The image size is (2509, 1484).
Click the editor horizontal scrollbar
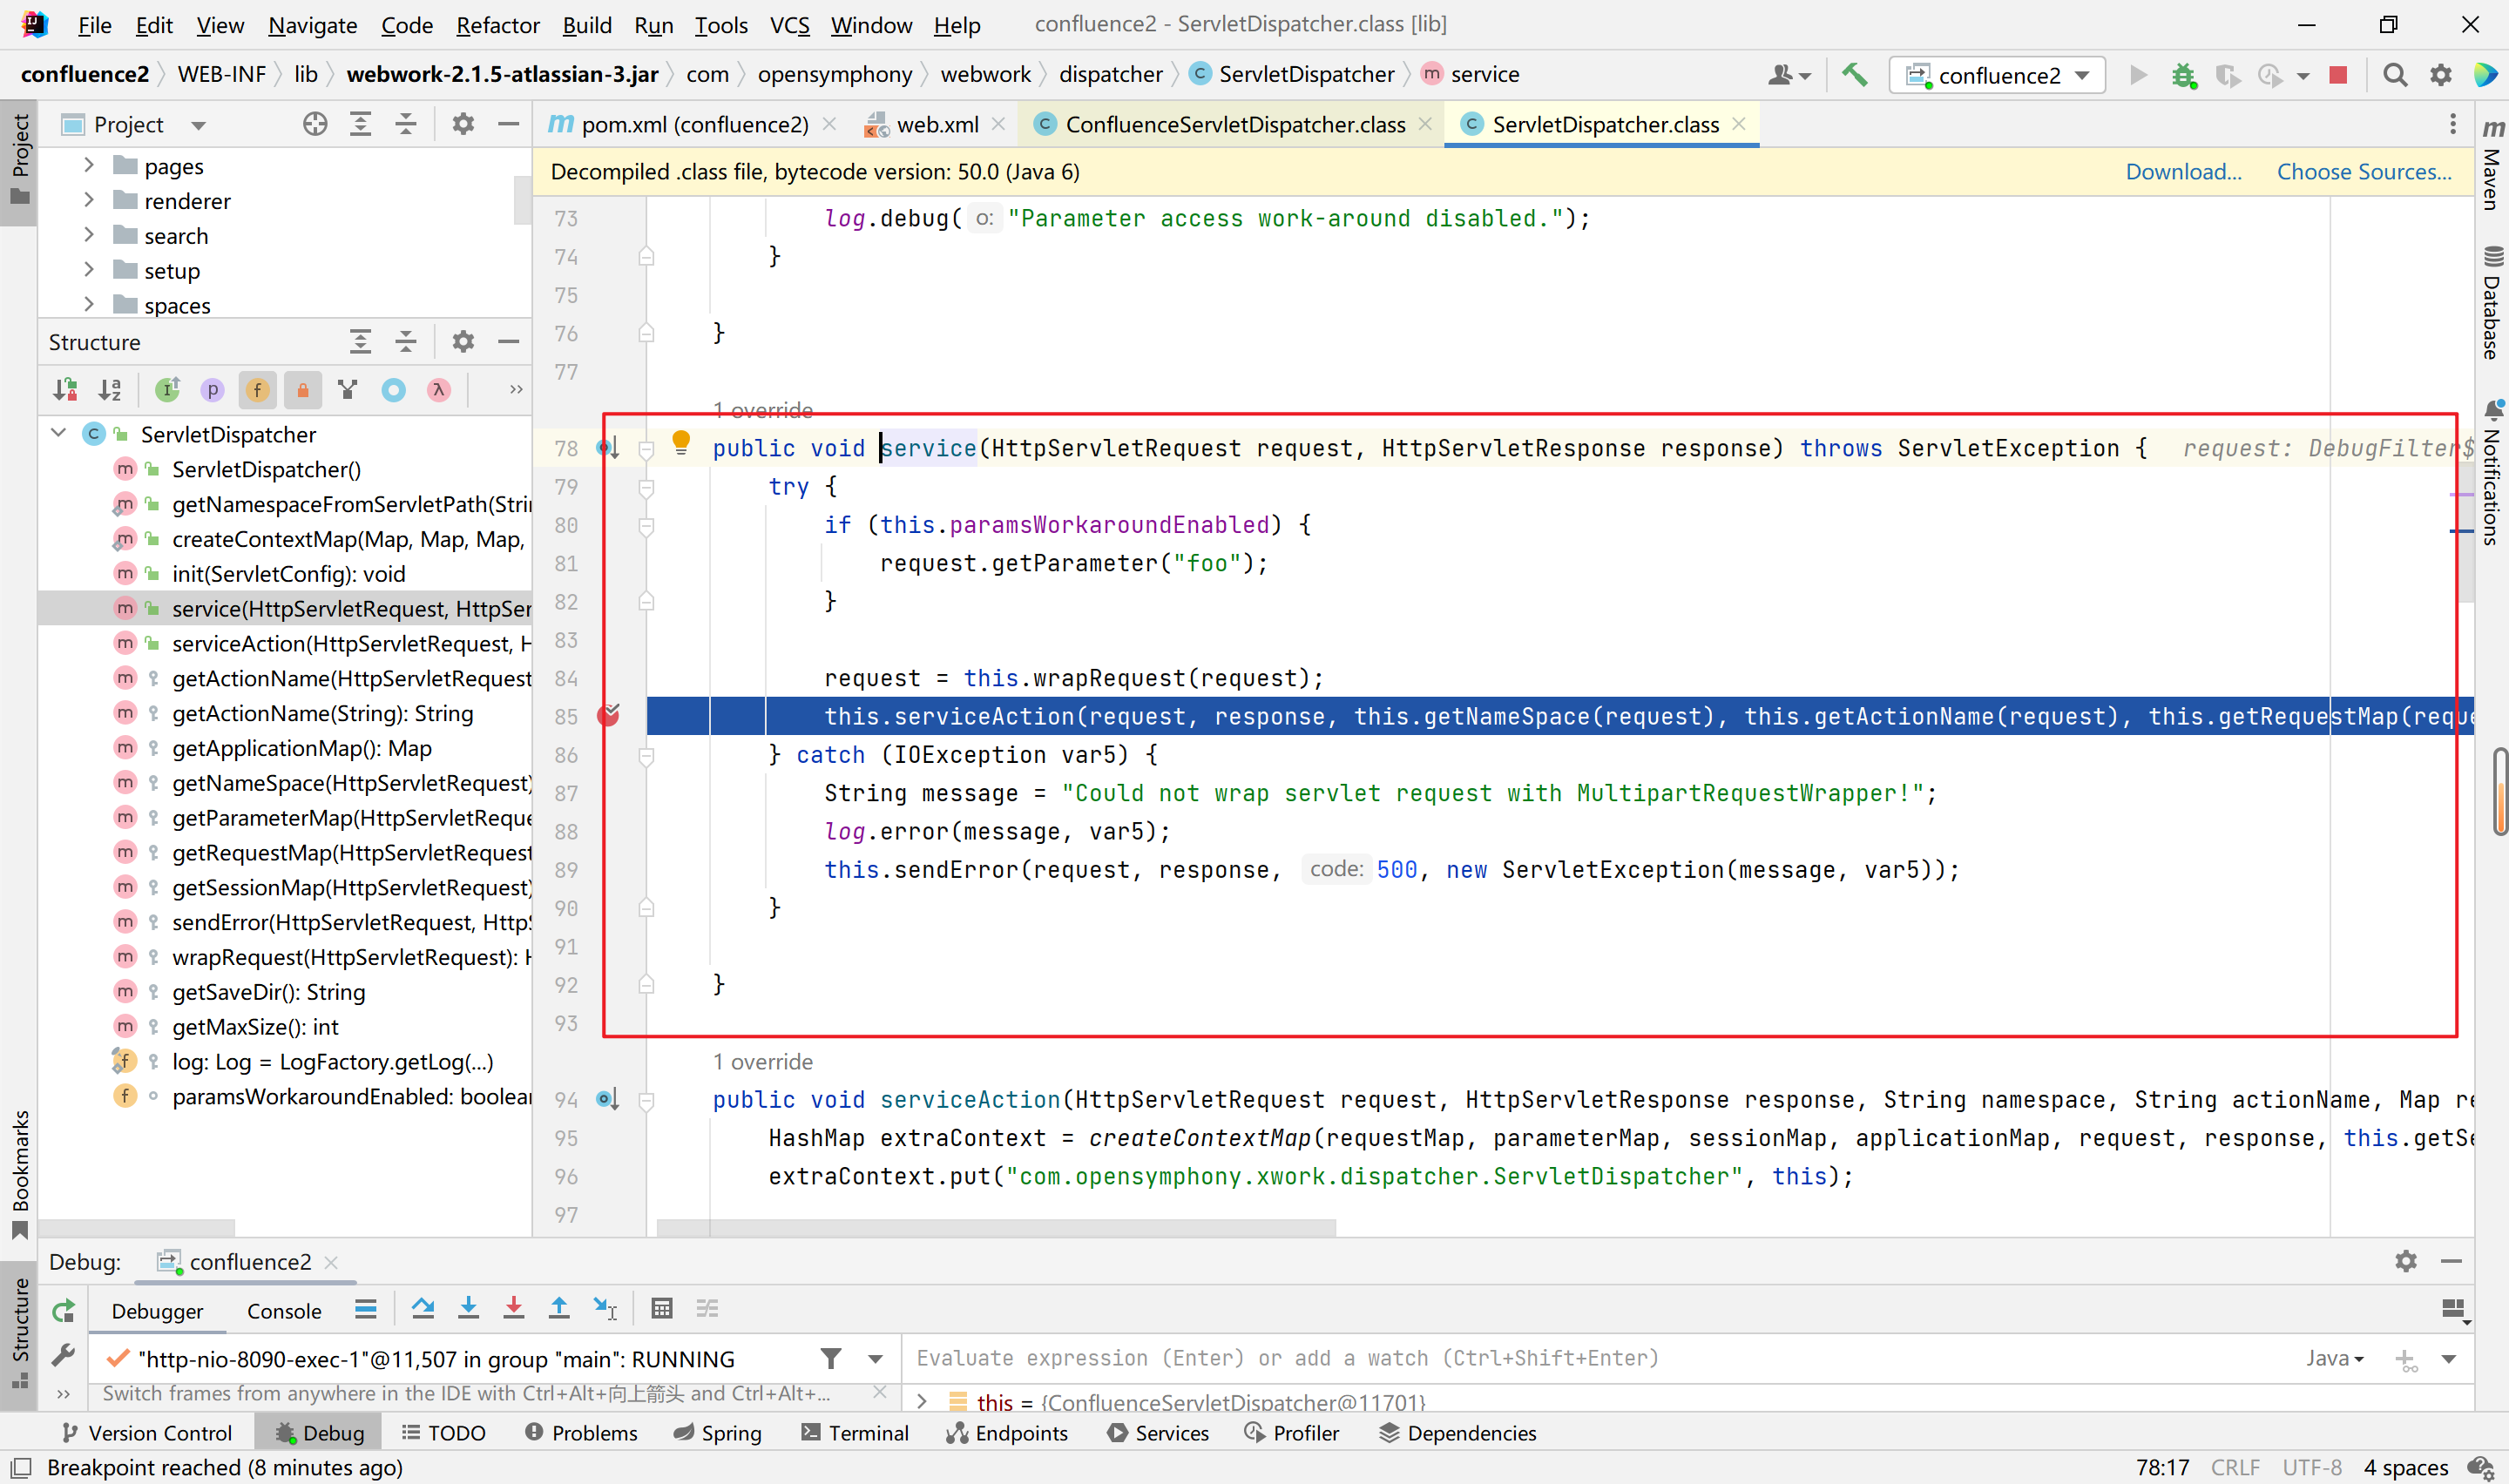pyautogui.click(x=996, y=1227)
